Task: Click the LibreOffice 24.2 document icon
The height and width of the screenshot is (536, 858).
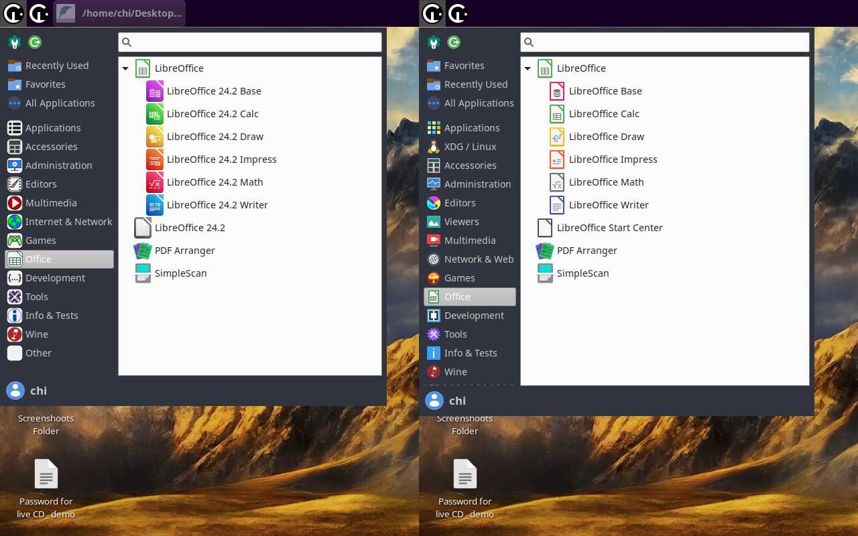Action: (143, 228)
